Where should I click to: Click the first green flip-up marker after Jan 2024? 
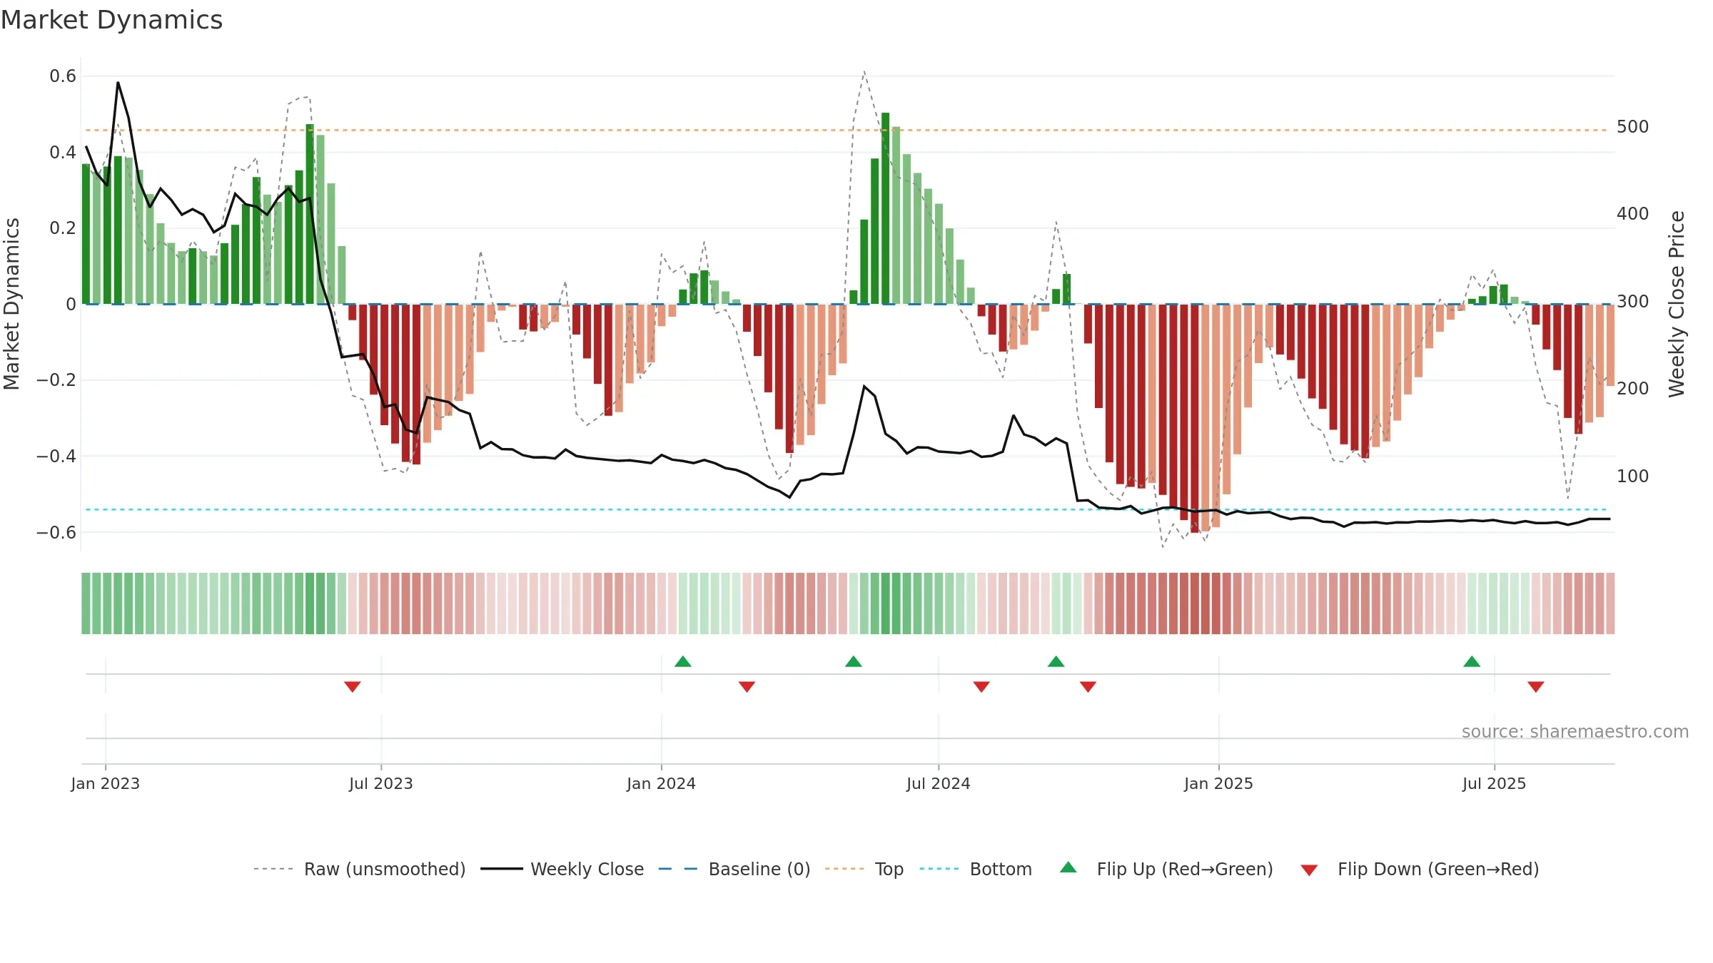[683, 661]
